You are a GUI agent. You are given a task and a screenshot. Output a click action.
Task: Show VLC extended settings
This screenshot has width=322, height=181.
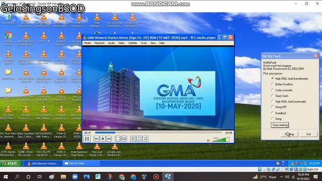(124, 139)
